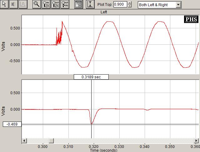Zoom out 2X on the plot

(x=56, y=4)
